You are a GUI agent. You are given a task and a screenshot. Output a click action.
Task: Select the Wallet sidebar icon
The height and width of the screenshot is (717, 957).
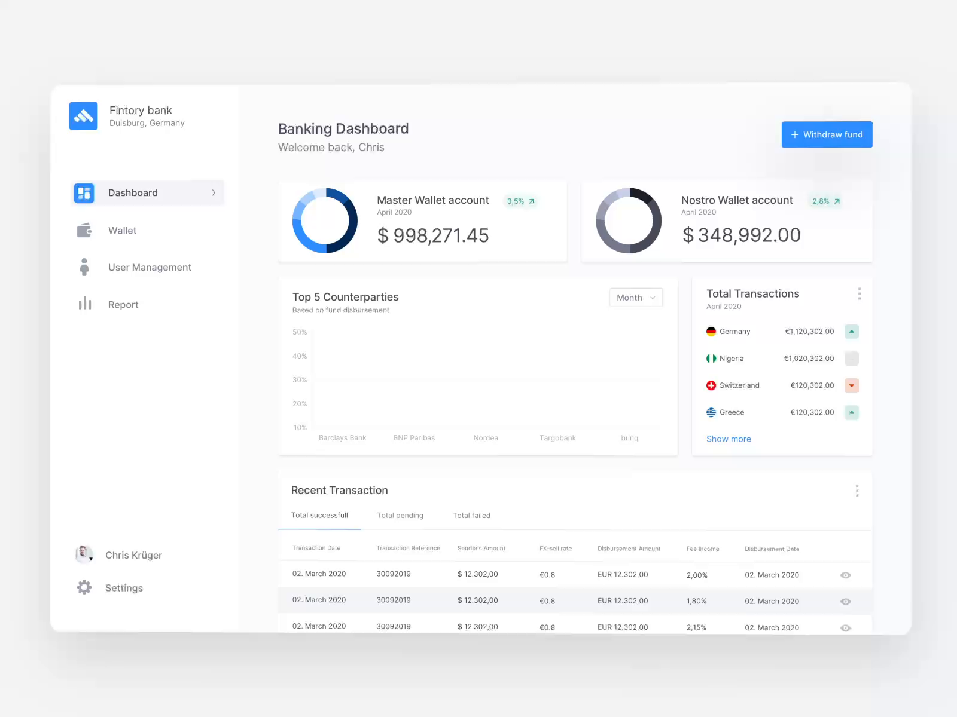tap(84, 230)
